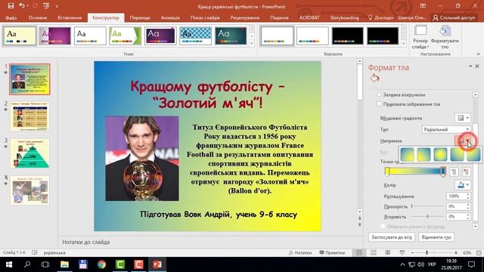The height and width of the screenshot is (272, 484).
Task: Select the Fill paint bucket icon in pane
Action: click(374, 79)
